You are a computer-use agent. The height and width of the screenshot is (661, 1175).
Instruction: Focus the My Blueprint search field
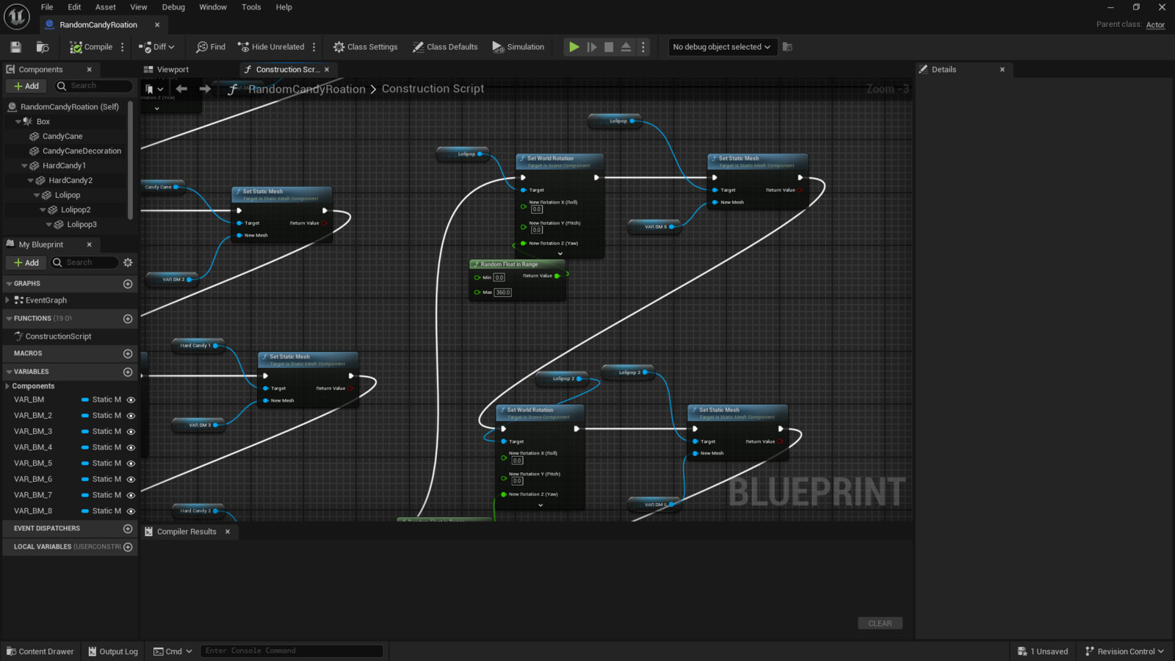85,263
